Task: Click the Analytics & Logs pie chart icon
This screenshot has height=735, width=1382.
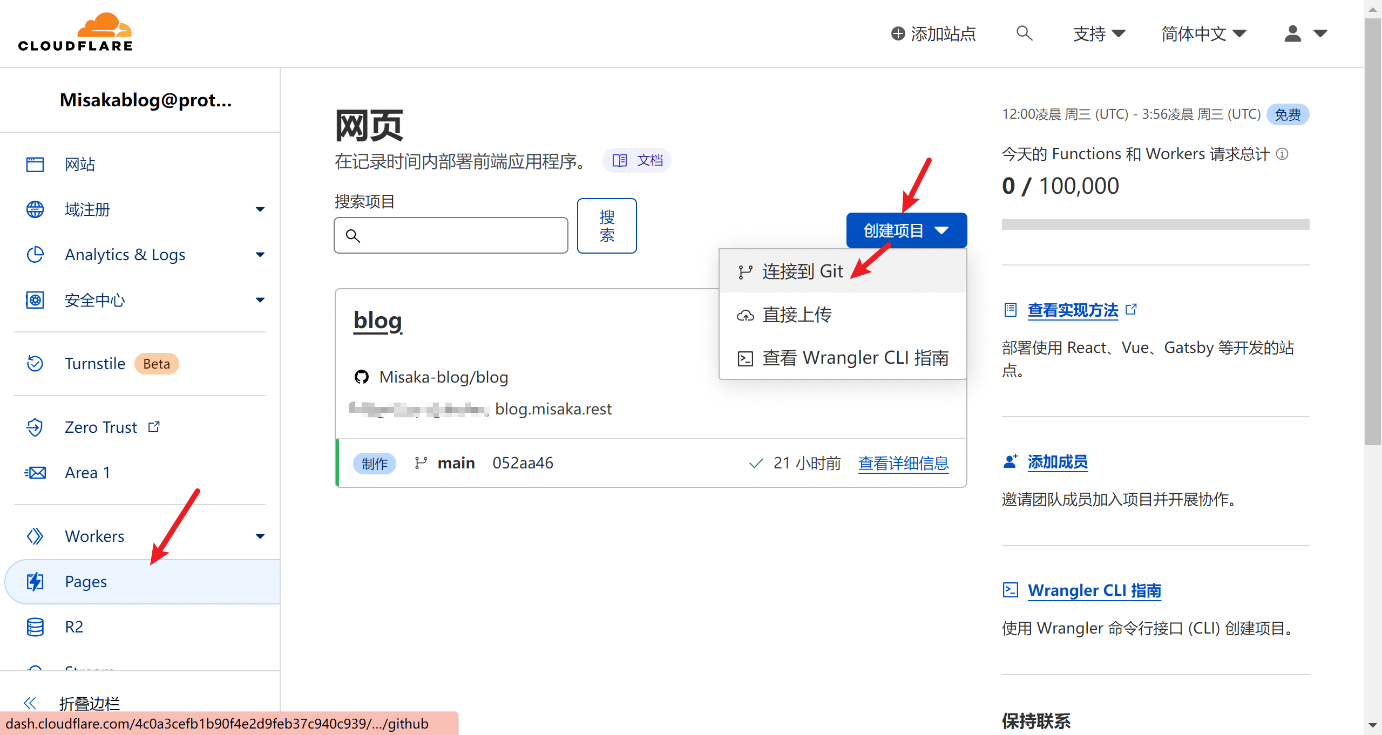Action: [x=35, y=255]
